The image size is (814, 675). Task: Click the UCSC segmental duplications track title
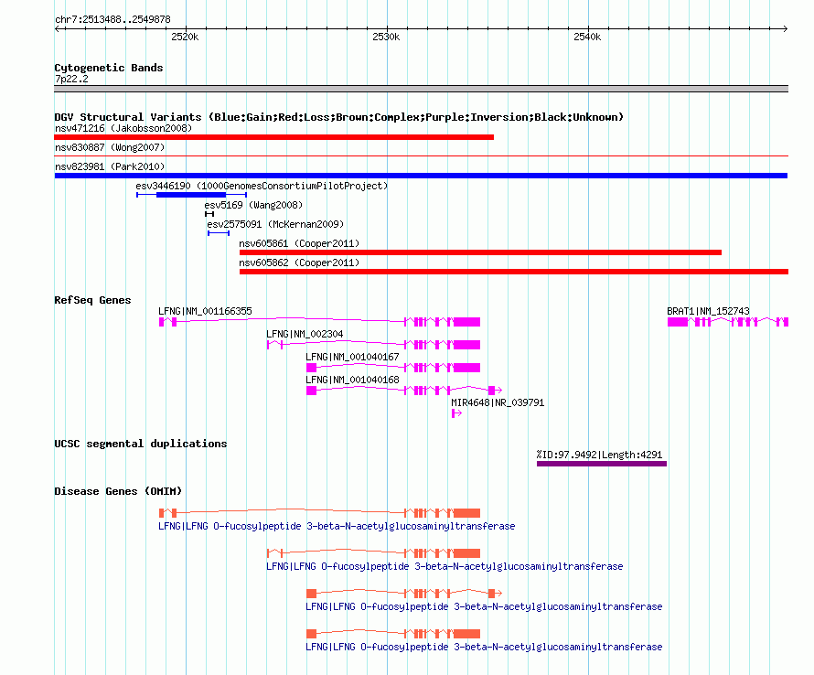[x=141, y=444]
